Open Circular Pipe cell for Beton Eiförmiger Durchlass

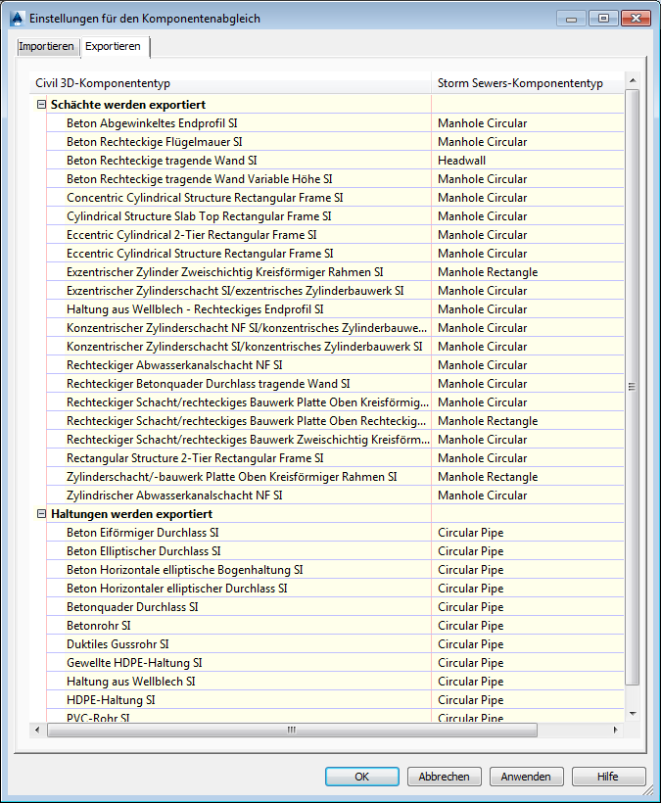(x=528, y=533)
